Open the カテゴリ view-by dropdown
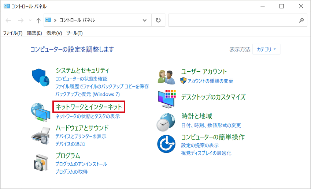 point(266,49)
